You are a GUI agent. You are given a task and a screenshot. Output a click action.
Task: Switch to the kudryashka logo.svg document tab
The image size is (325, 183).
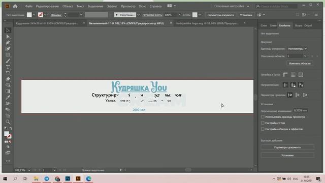point(208,23)
